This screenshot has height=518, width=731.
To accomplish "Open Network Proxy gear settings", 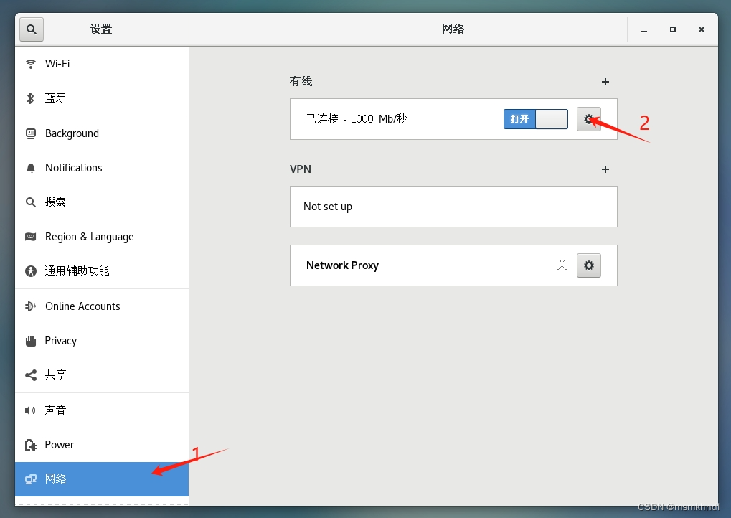I will tap(589, 265).
